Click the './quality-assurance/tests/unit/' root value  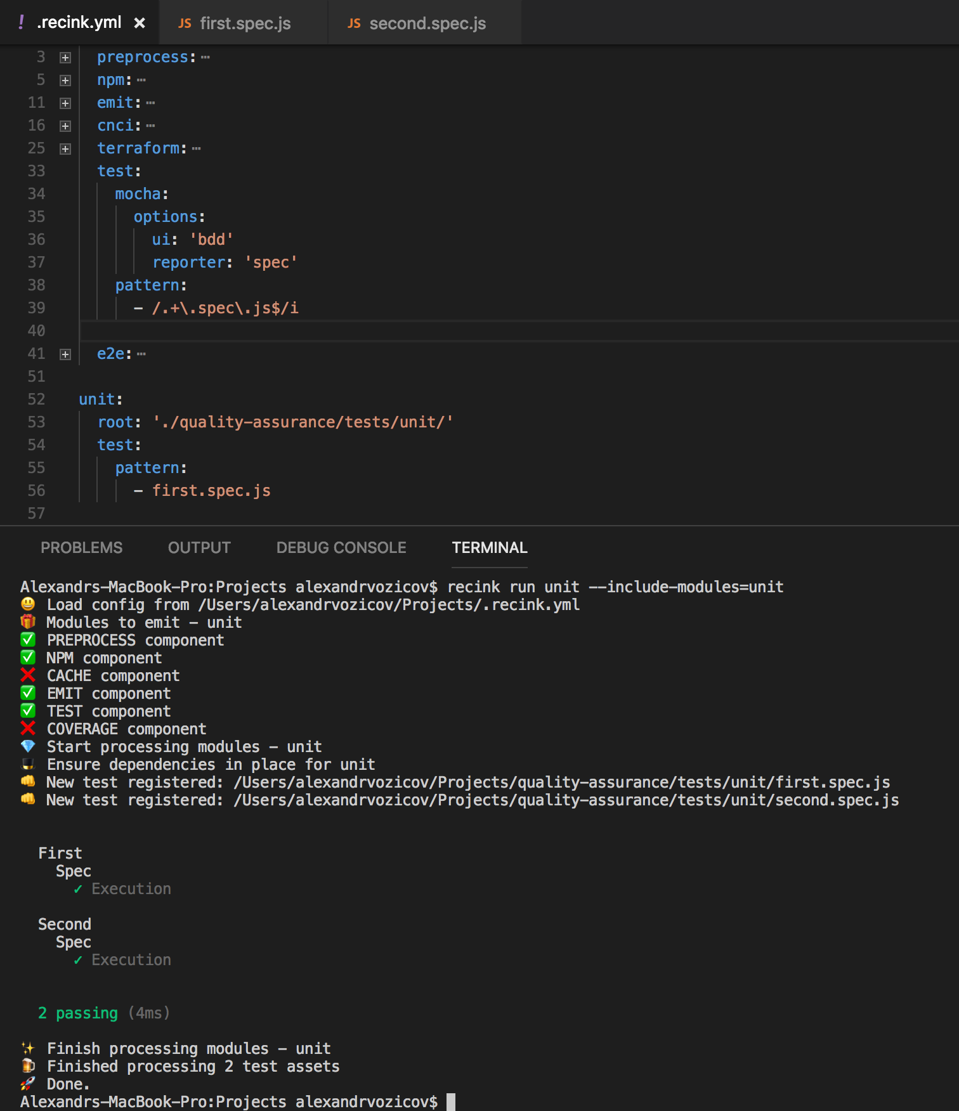303,422
